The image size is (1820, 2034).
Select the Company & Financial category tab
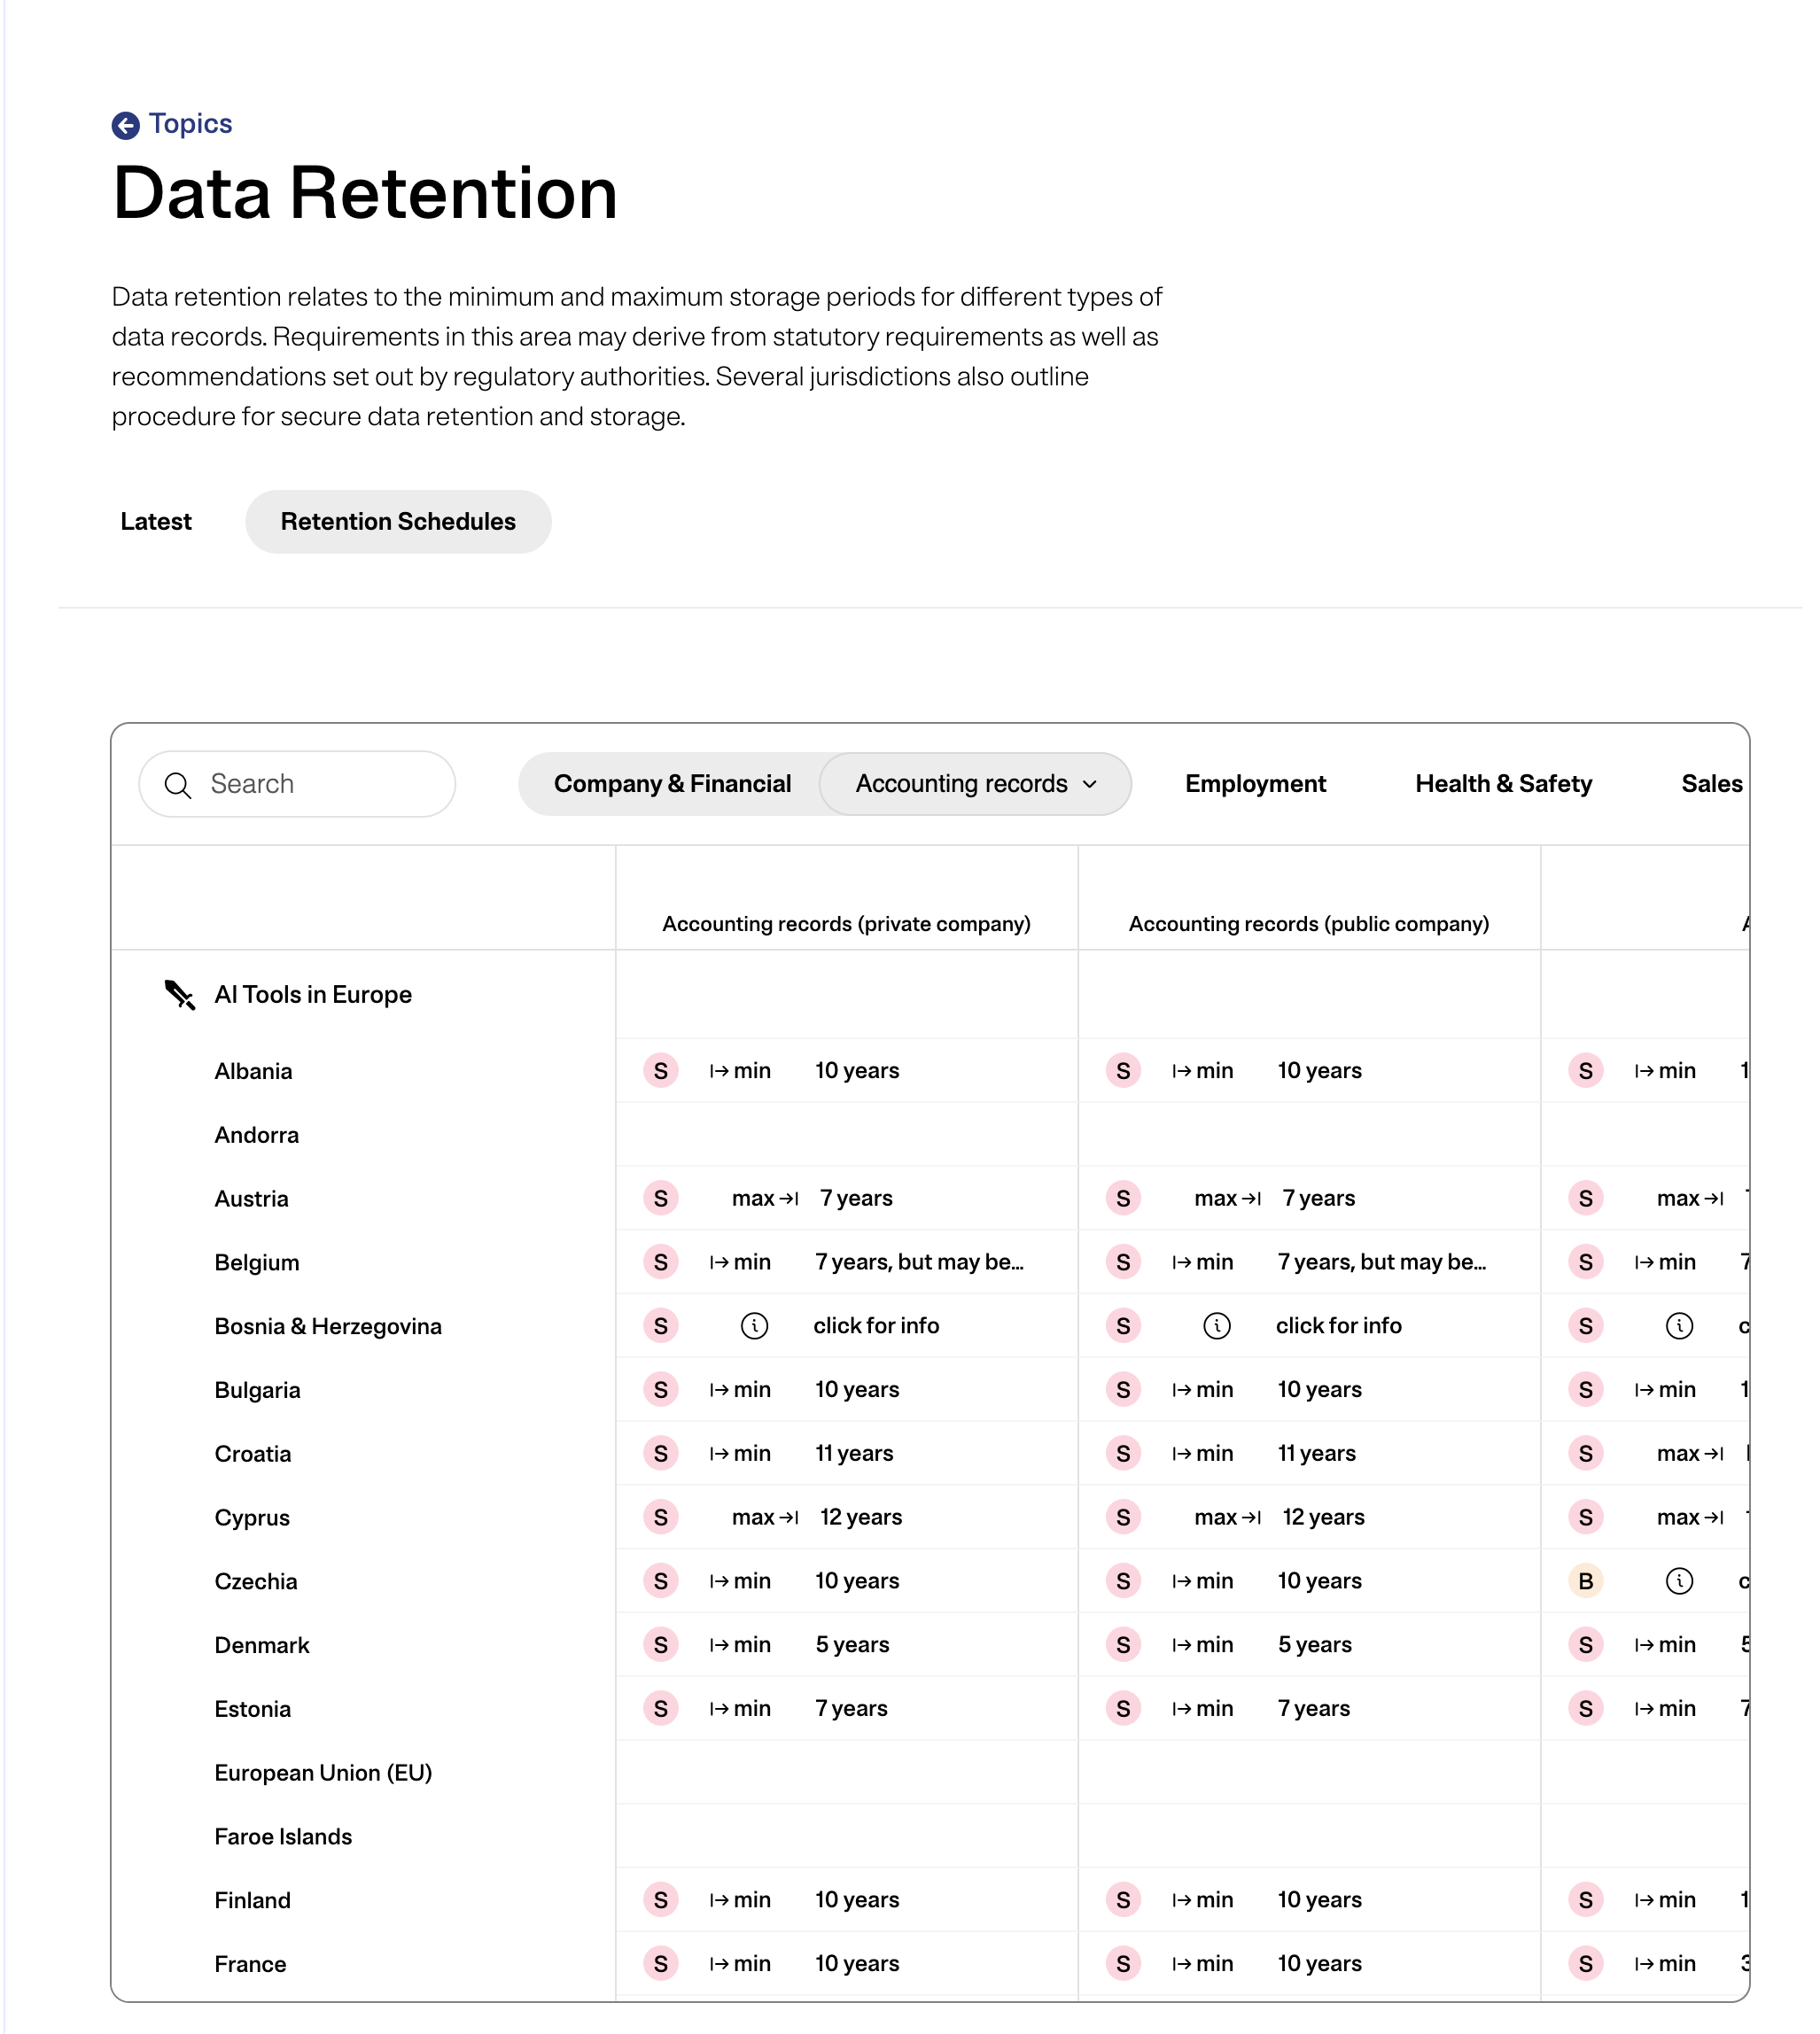[x=671, y=784]
